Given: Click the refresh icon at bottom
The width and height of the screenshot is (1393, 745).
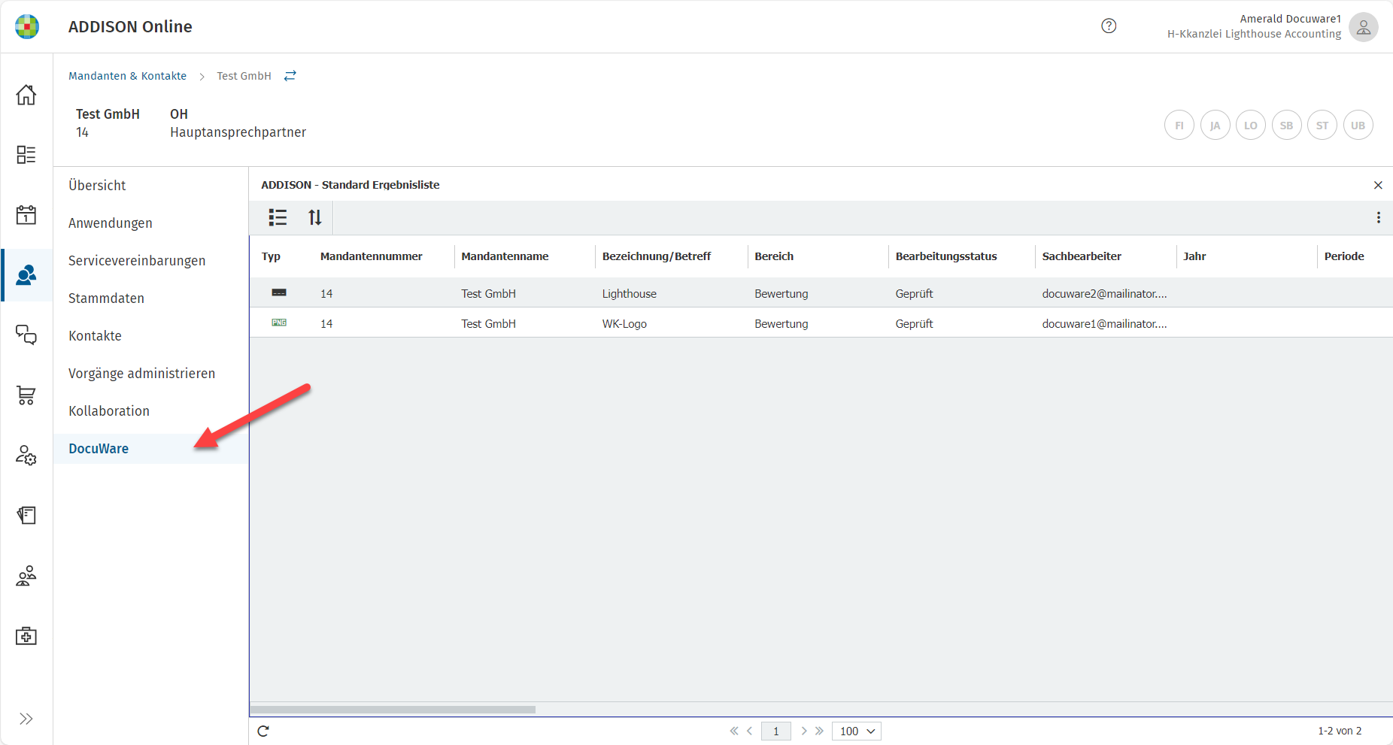Looking at the screenshot, I should point(263,731).
